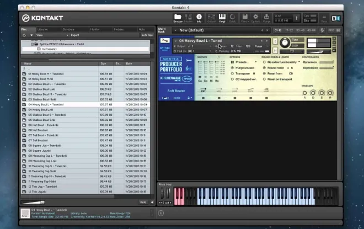Click next instrument arrow beside Heavy Bowl title
Screen dimensions: 364x229
(267, 41)
